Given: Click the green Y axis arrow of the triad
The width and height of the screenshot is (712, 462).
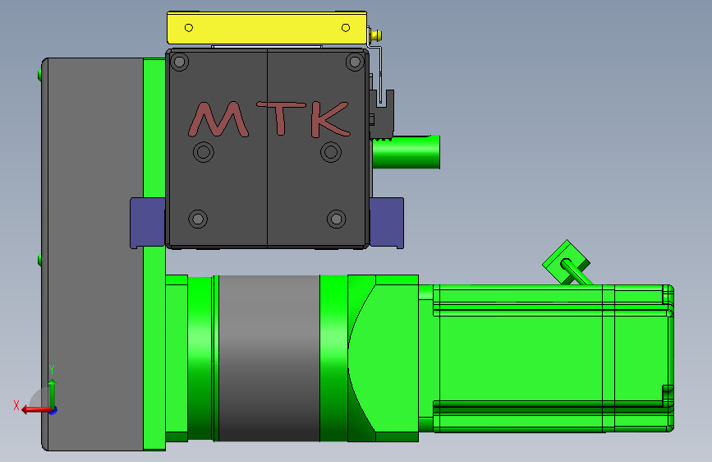Looking at the screenshot, I should [53, 393].
